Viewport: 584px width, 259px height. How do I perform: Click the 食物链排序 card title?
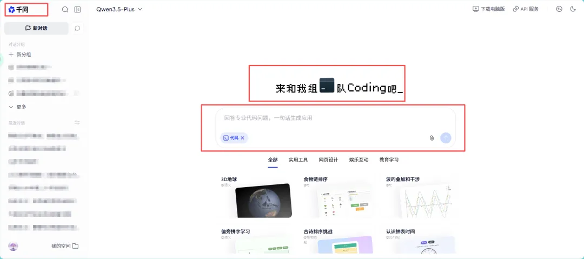click(x=316, y=180)
